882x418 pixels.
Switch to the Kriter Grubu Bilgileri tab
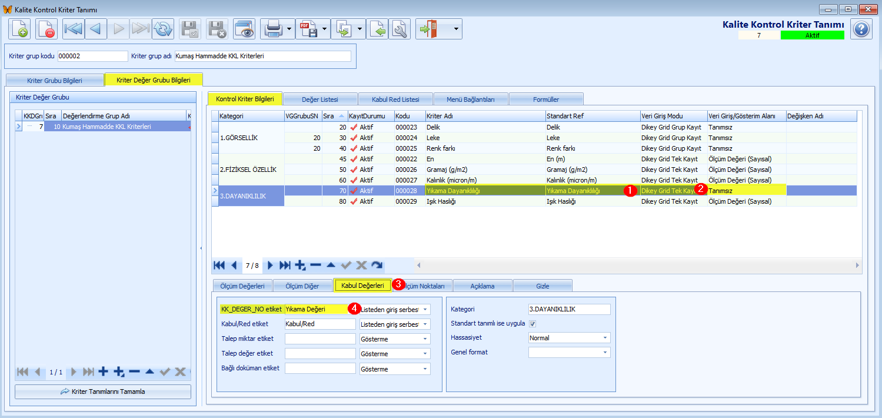pyautogui.click(x=55, y=80)
